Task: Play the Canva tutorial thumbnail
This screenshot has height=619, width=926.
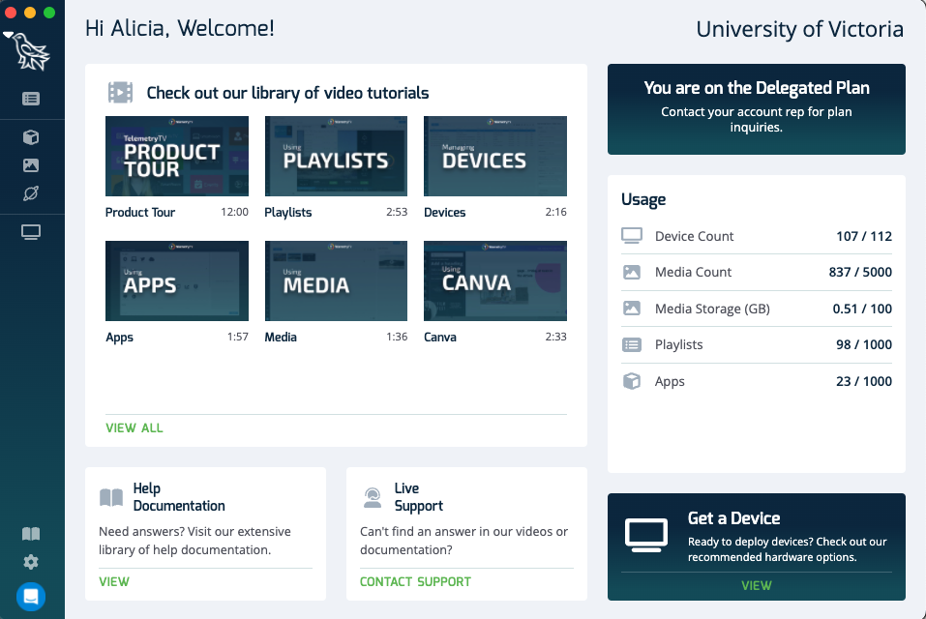Action: [x=495, y=280]
